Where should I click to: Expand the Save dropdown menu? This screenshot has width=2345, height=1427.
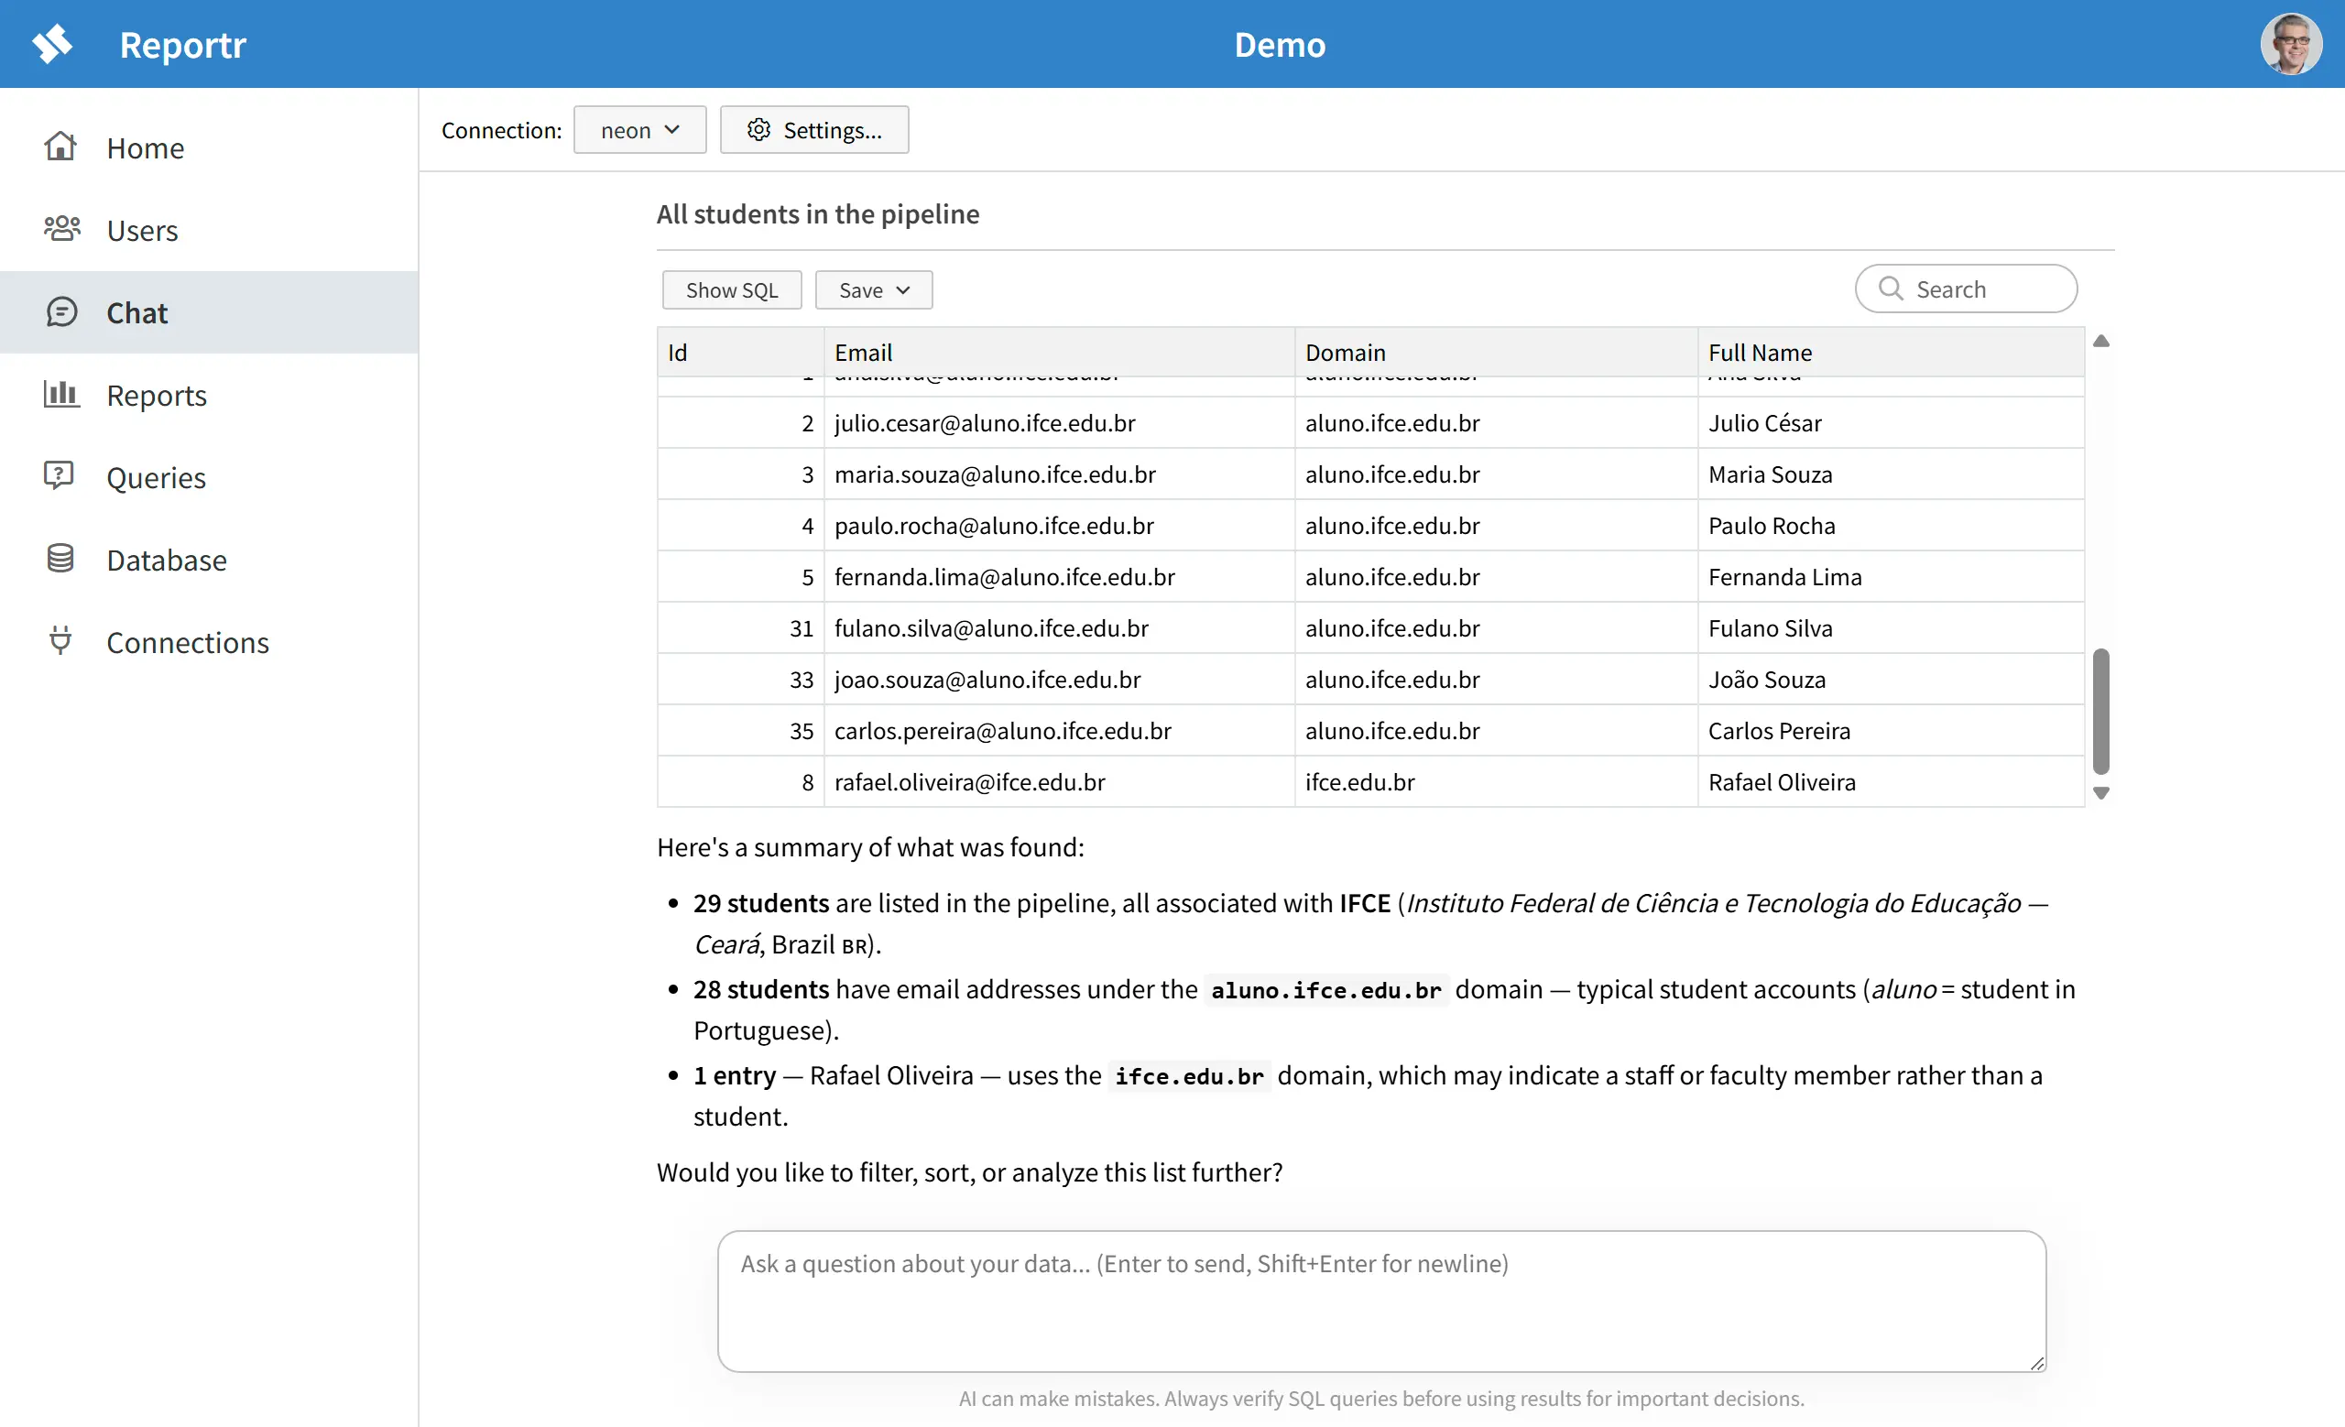click(873, 290)
